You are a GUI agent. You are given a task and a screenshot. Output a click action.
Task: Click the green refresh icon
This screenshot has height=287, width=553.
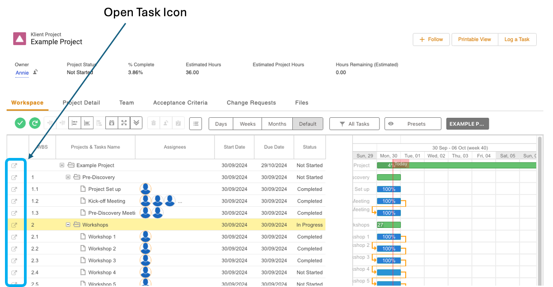(x=35, y=123)
